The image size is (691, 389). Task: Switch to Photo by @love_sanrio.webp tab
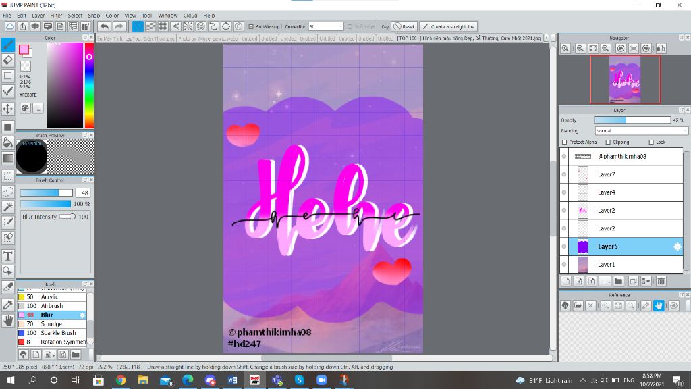tap(208, 38)
